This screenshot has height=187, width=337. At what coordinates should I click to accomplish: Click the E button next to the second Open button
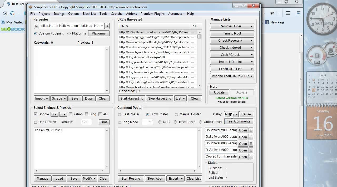pyautogui.click(x=251, y=137)
